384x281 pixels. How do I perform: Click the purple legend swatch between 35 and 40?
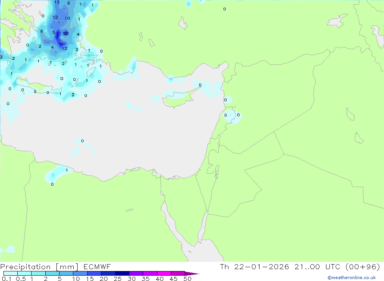(150, 273)
